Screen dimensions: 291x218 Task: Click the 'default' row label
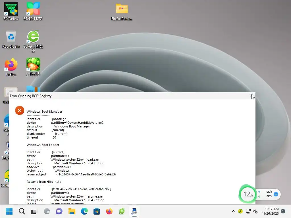click(x=32, y=130)
